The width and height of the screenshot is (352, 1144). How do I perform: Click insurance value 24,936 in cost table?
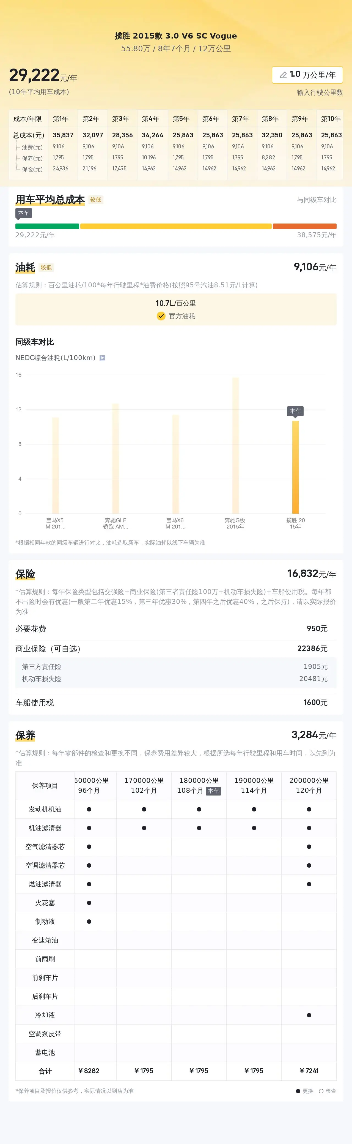tap(61, 169)
